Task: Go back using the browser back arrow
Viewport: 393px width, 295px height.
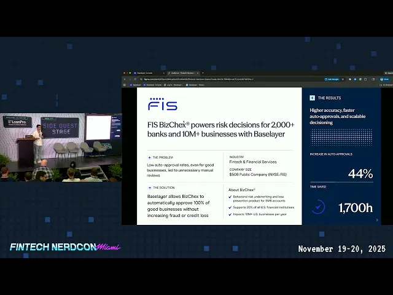Action: coord(125,79)
